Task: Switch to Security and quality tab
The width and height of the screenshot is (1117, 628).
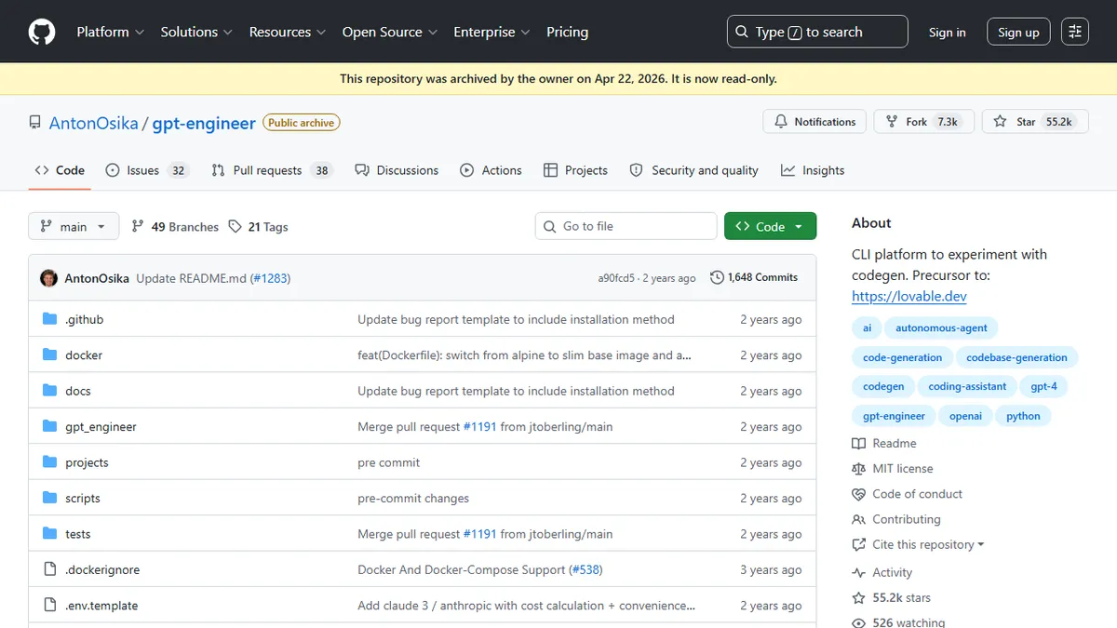Action: click(x=693, y=170)
